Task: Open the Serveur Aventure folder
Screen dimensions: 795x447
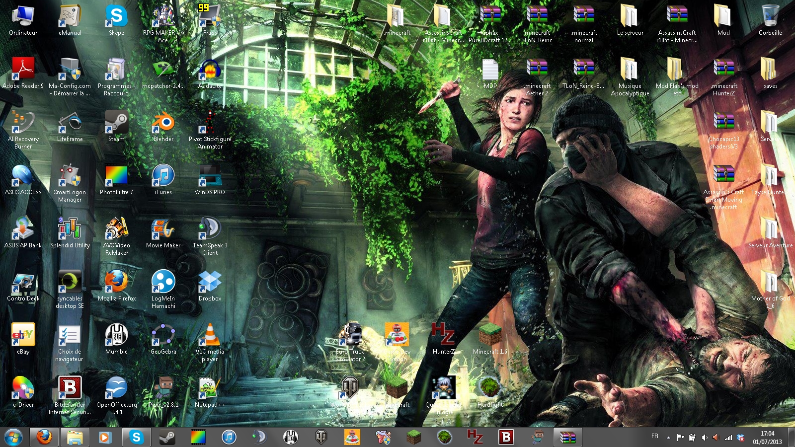Action: (770, 232)
